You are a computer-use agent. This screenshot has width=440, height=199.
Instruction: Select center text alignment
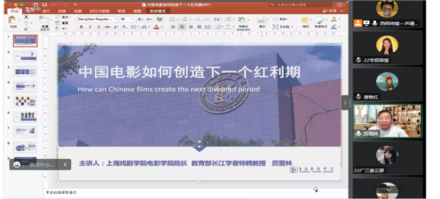point(182,27)
